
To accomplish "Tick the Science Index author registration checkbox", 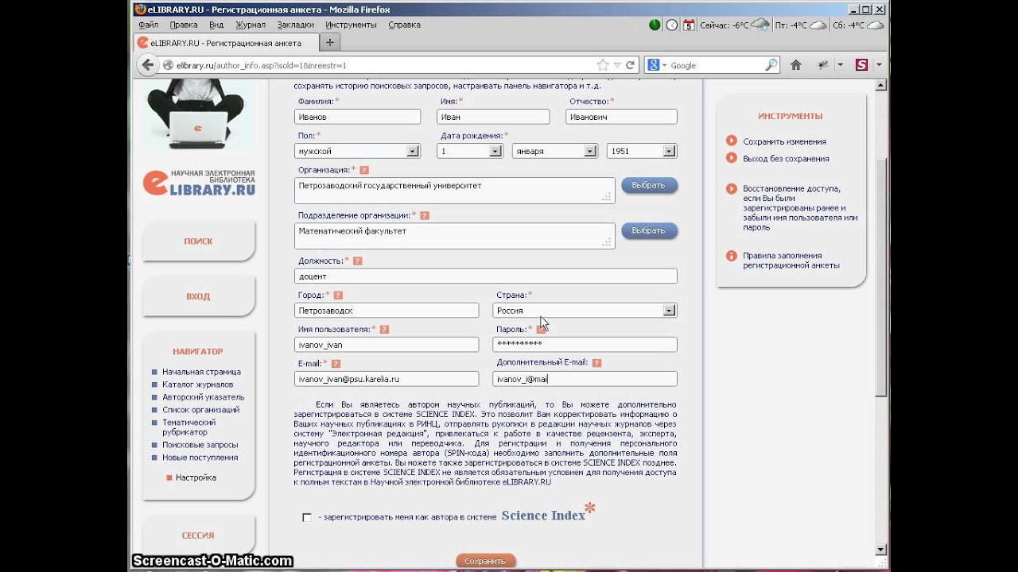I will (307, 517).
